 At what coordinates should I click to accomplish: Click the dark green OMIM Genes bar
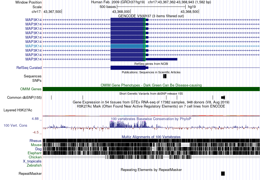(x=151, y=89)
